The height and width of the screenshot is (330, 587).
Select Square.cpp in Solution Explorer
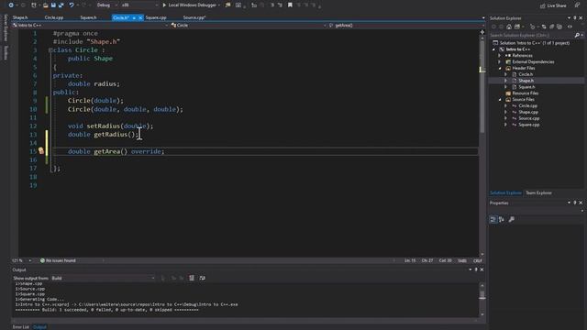pyautogui.click(x=528, y=125)
